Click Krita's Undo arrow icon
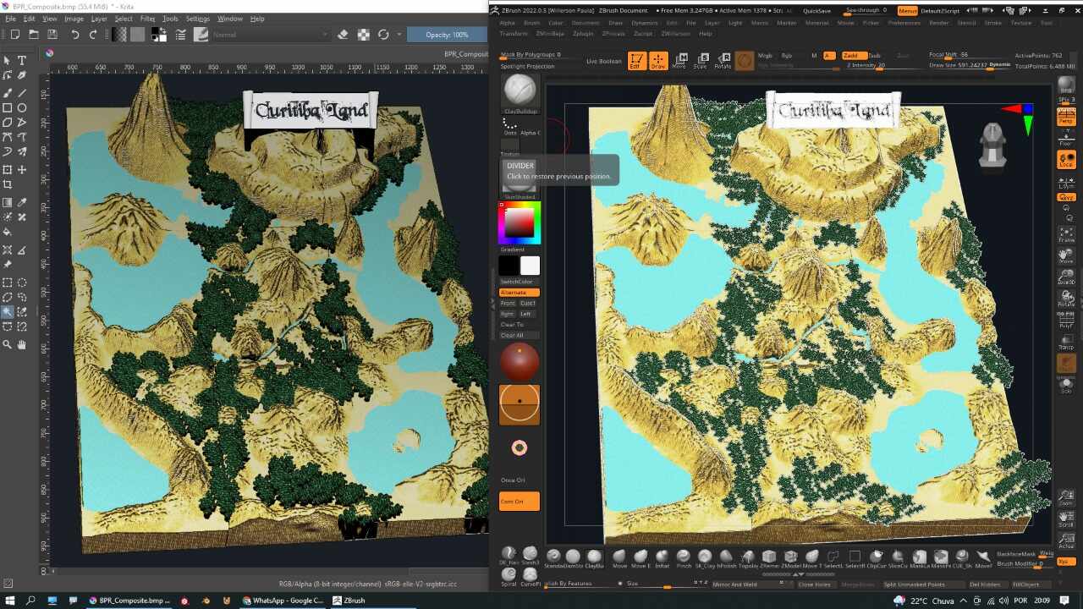This screenshot has height=609, width=1083. coord(74,35)
